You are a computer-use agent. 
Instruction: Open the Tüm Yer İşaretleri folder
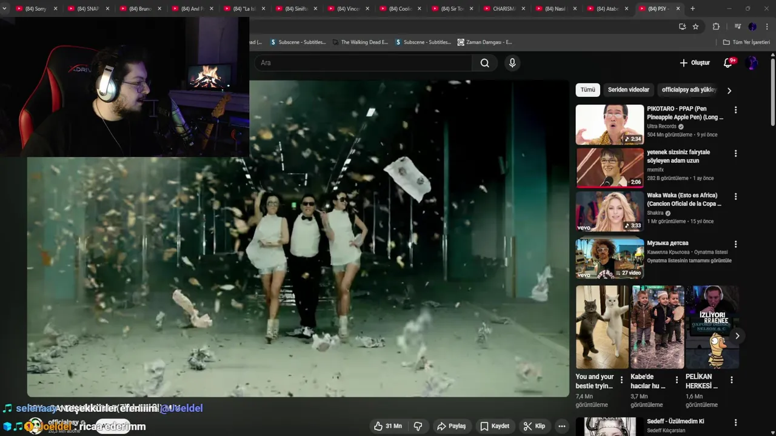[746, 42]
